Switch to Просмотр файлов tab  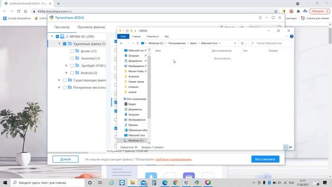point(91,27)
